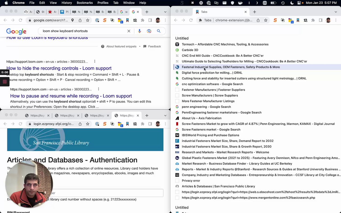
Task: Open 'How to pause and resume while recording' result
Action: [71, 96]
